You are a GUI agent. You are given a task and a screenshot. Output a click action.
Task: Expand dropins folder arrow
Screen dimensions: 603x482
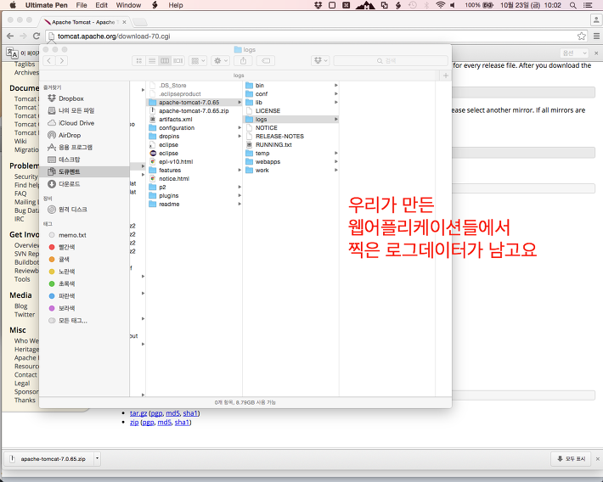tap(240, 136)
